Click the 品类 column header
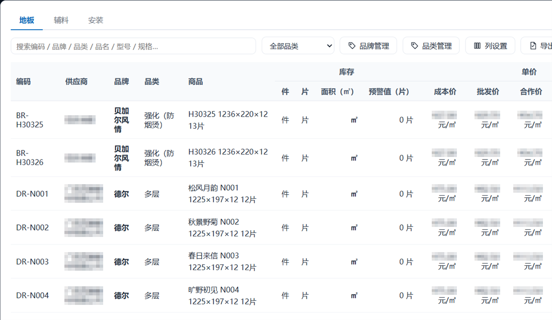 (x=152, y=82)
